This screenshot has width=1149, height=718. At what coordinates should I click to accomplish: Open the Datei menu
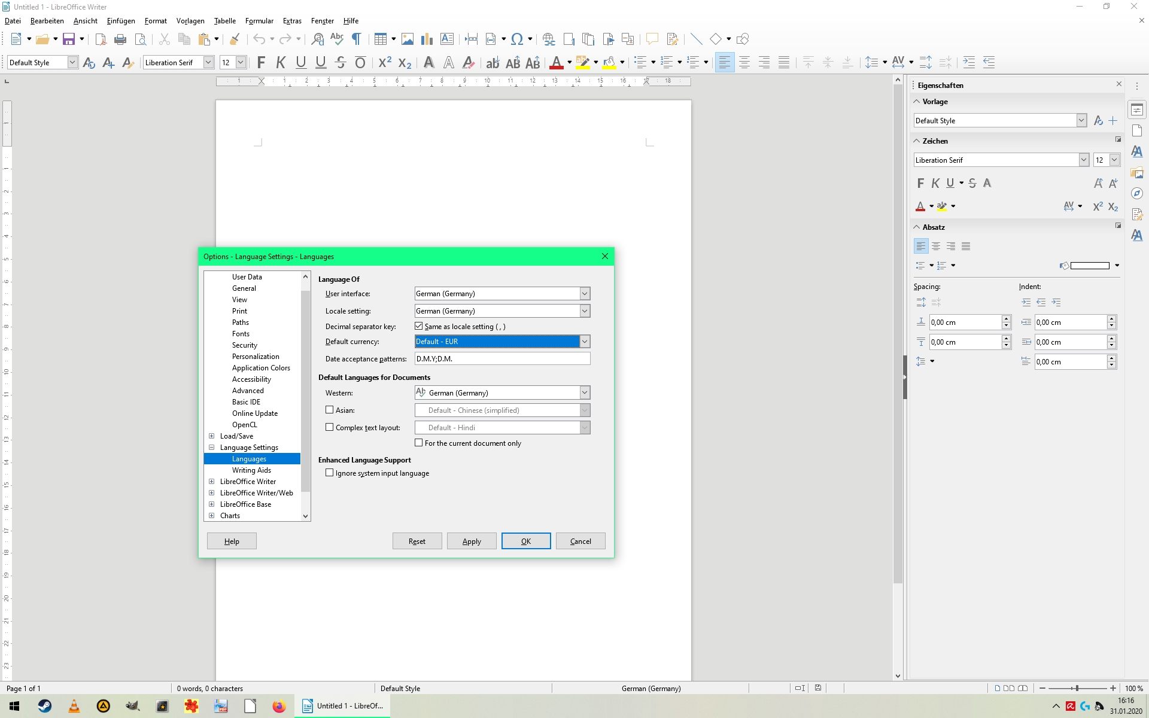point(13,21)
